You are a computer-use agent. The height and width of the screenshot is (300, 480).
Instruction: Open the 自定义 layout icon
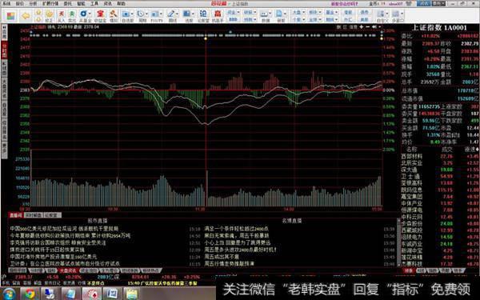click(381, 16)
